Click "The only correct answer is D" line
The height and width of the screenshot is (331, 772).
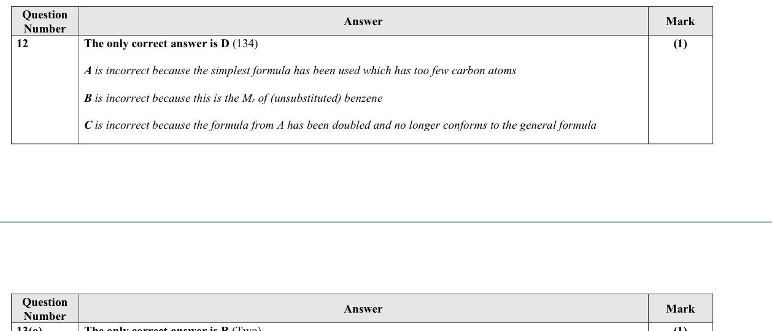[156, 44]
